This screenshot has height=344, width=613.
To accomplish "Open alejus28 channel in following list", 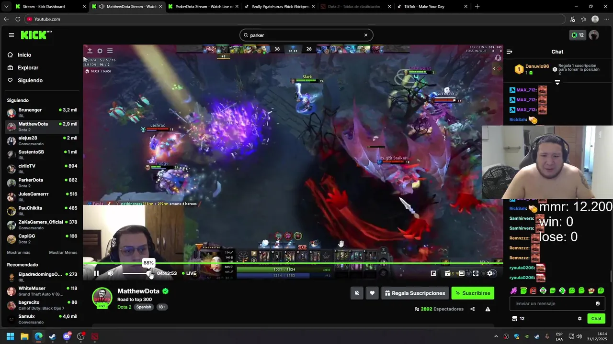I will (x=42, y=140).
